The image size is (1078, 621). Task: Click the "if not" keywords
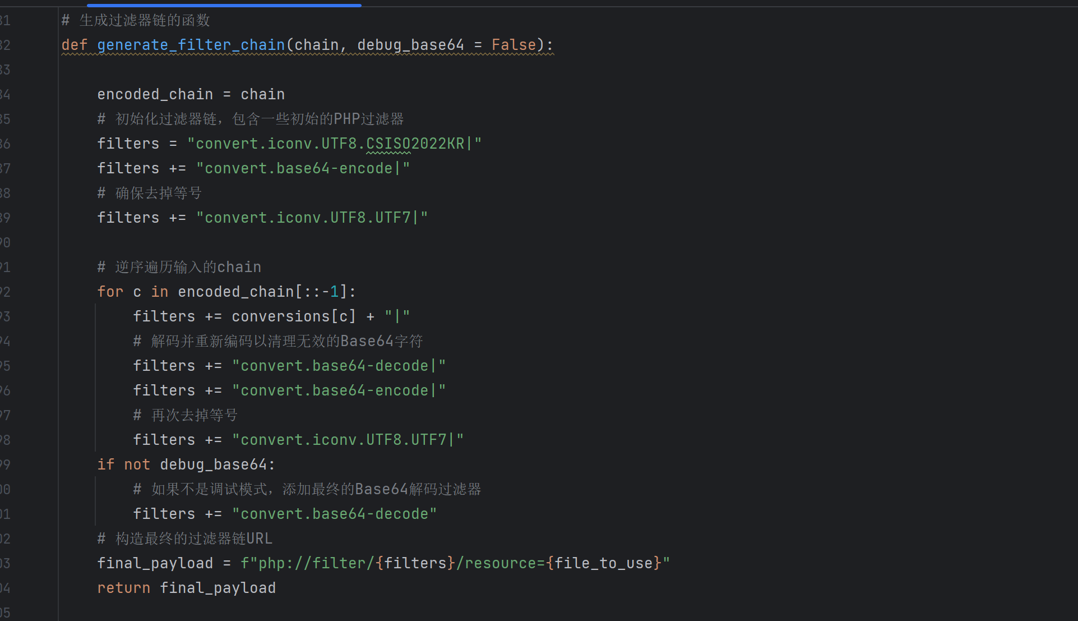[x=123, y=464]
